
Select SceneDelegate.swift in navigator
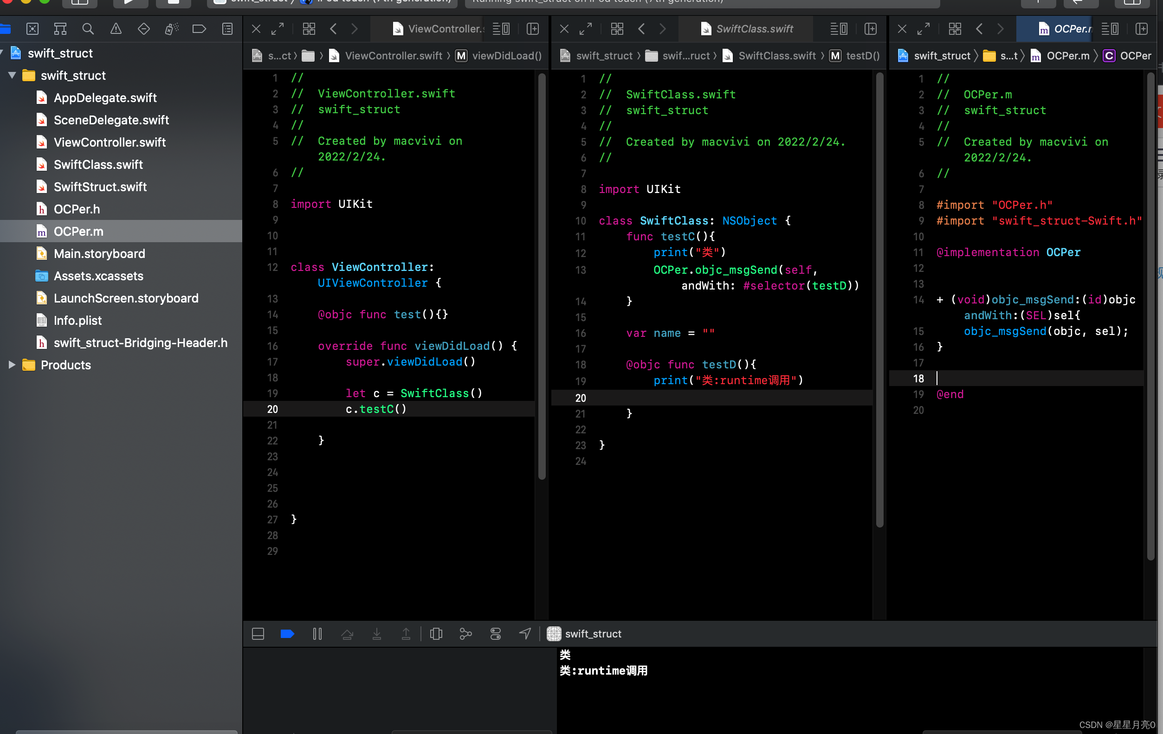[111, 120]
